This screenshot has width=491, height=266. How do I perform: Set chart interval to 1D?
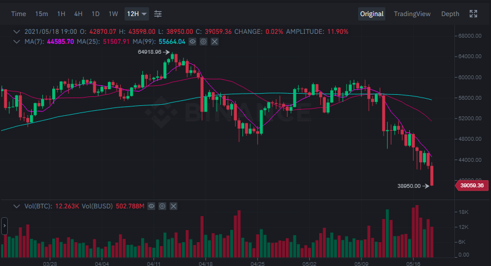pyautogui.click(x=96, y=13)
